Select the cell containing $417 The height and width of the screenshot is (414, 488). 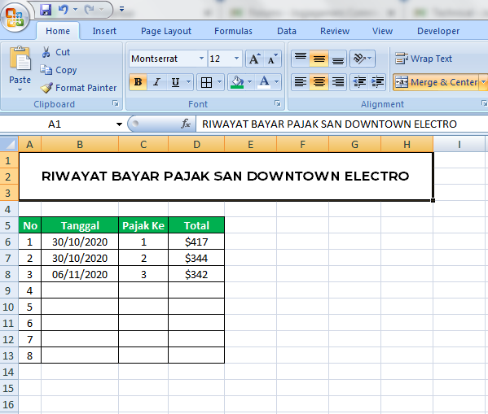(196, 242)
